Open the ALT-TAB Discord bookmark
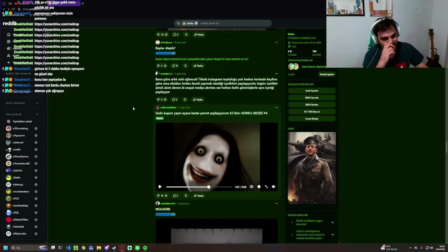Screen dimensions: 448x252 click(x=311, y=112)
